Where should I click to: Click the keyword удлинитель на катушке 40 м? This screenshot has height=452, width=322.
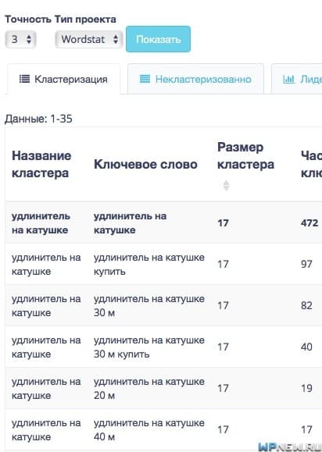click(x=148, y=430)
